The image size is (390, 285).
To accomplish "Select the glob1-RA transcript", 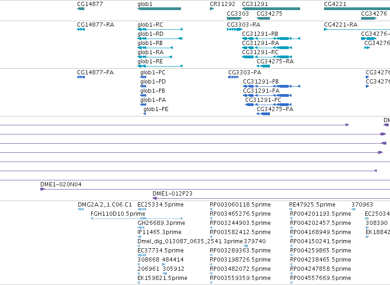I will [155, 57].
